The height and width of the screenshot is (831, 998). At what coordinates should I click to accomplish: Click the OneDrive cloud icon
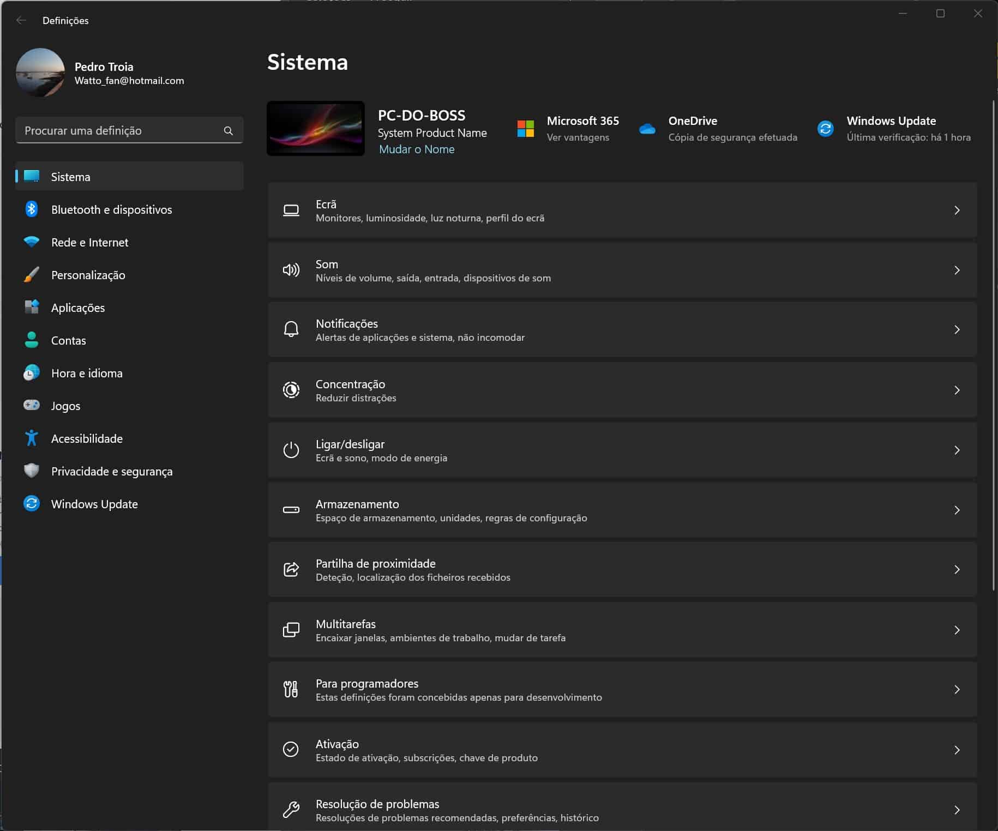point(647,129)
